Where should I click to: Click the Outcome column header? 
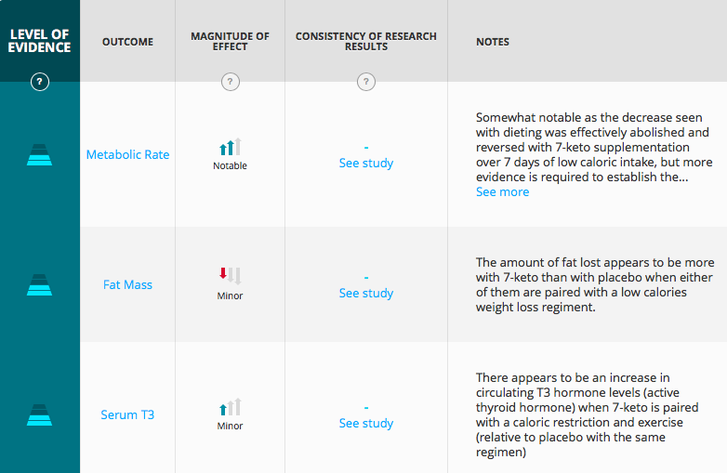pos(127,42)
